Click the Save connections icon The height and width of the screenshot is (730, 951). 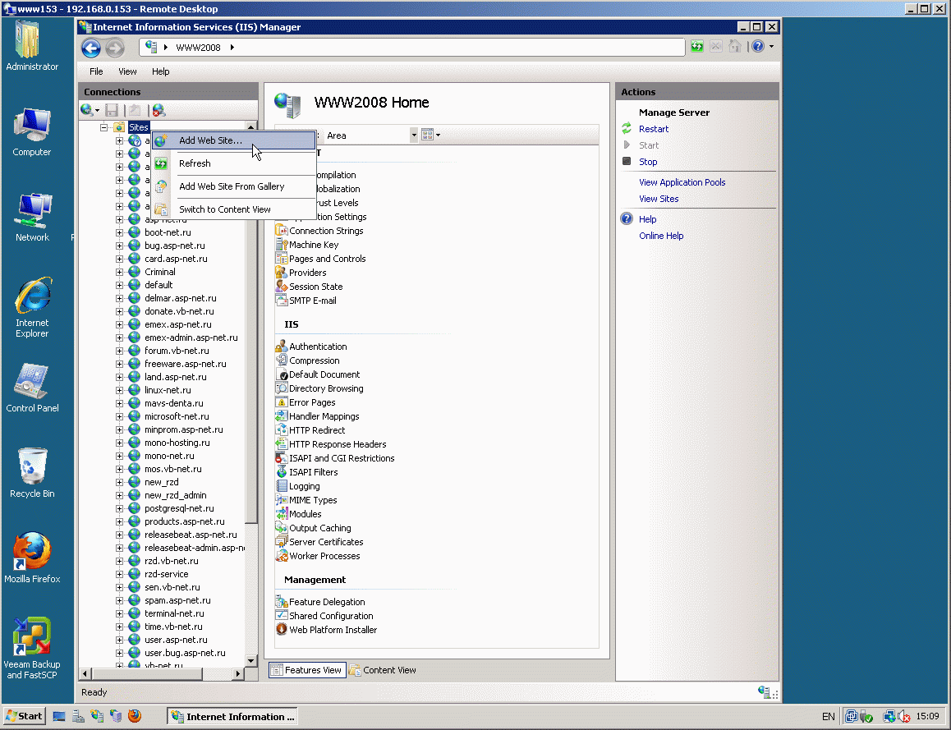click(112, 110)
